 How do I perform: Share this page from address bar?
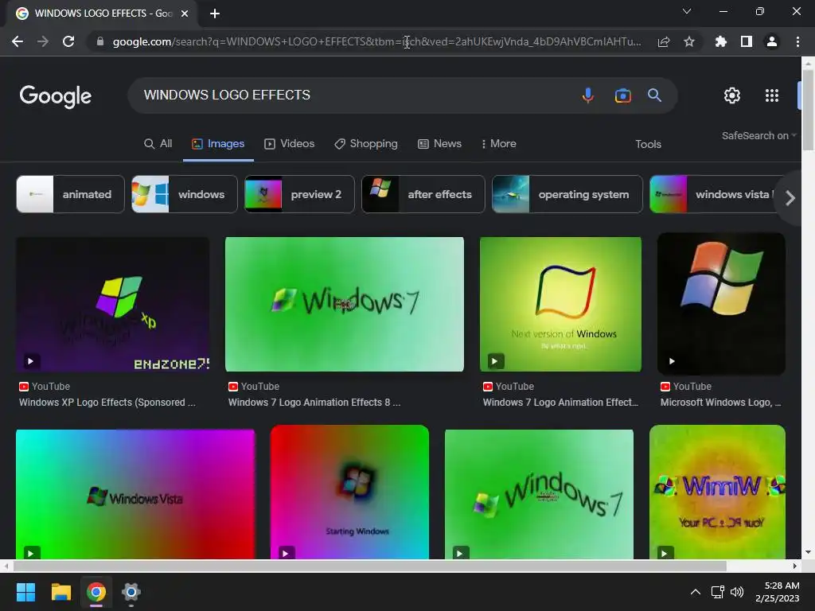[x=663, y=41]
